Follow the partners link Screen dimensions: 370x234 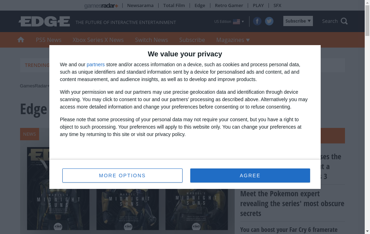pyautogui.click(x=95, y=64)
